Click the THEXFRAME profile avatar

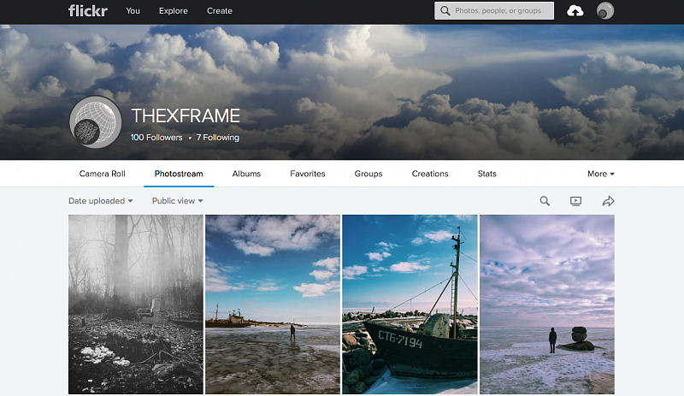[96, 121]
